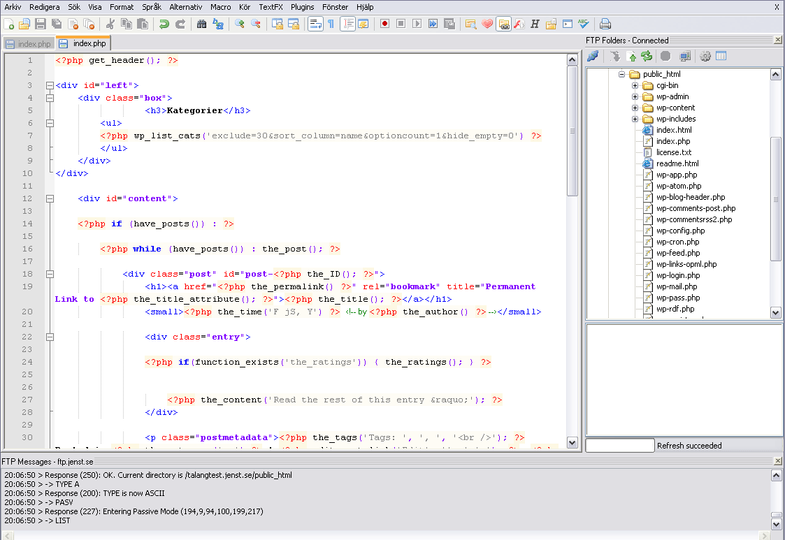Toggle word wrap in the toolbar
This screenshot has height=540, width=785.
[x=315, y=24]
